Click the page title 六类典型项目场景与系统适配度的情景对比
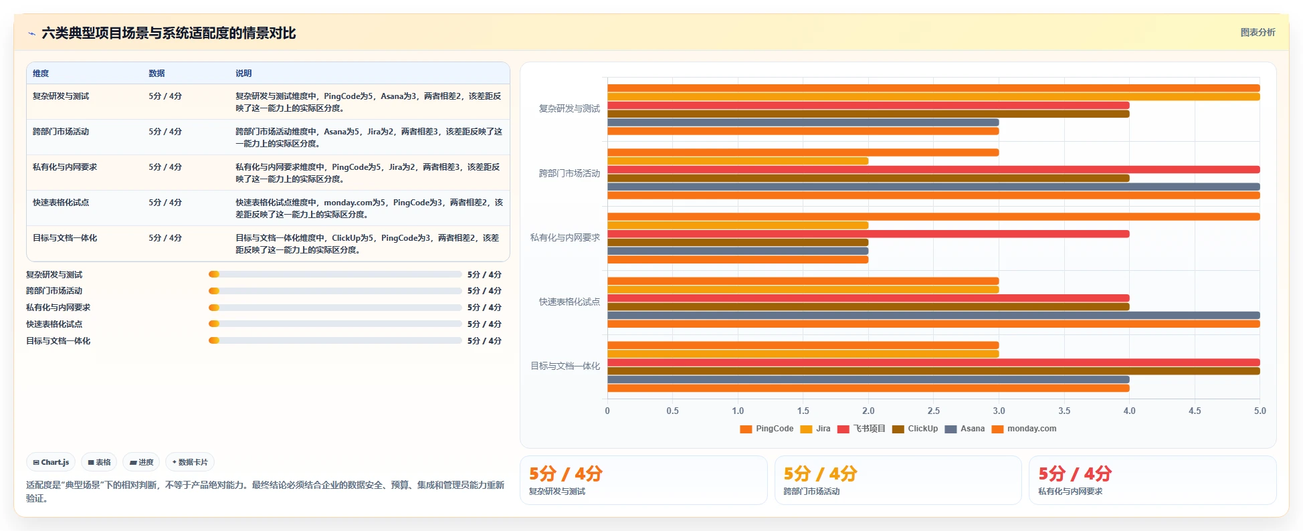The width and height of the screenshot is (1303, 531). [169, 33]
